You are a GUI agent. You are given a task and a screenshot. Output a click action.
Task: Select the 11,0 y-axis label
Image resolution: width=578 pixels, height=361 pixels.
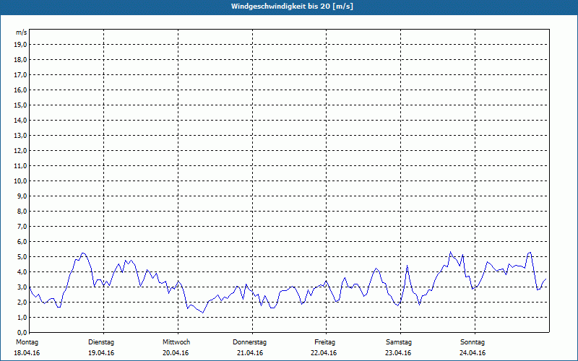pyautogui.click(x=20, y=166)
